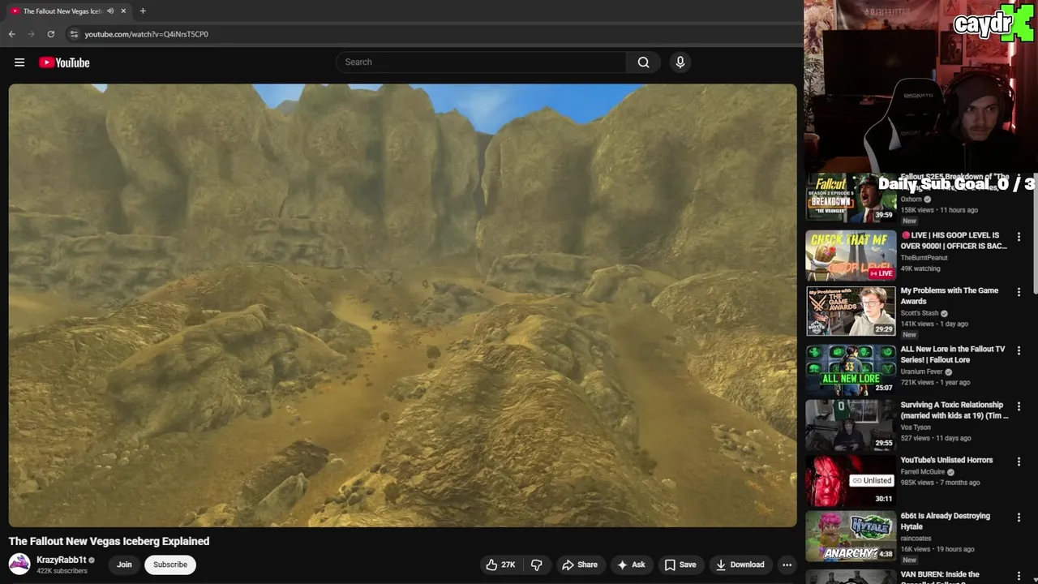
Task: Click the browser forward arrow
Action: click(x=31, y=34)
